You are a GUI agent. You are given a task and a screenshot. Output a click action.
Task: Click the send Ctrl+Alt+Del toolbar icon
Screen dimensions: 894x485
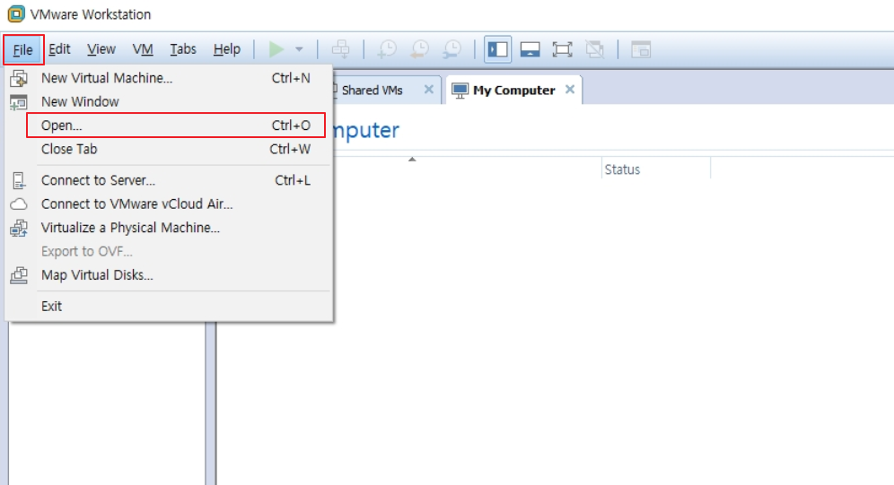tap(340, 49)
